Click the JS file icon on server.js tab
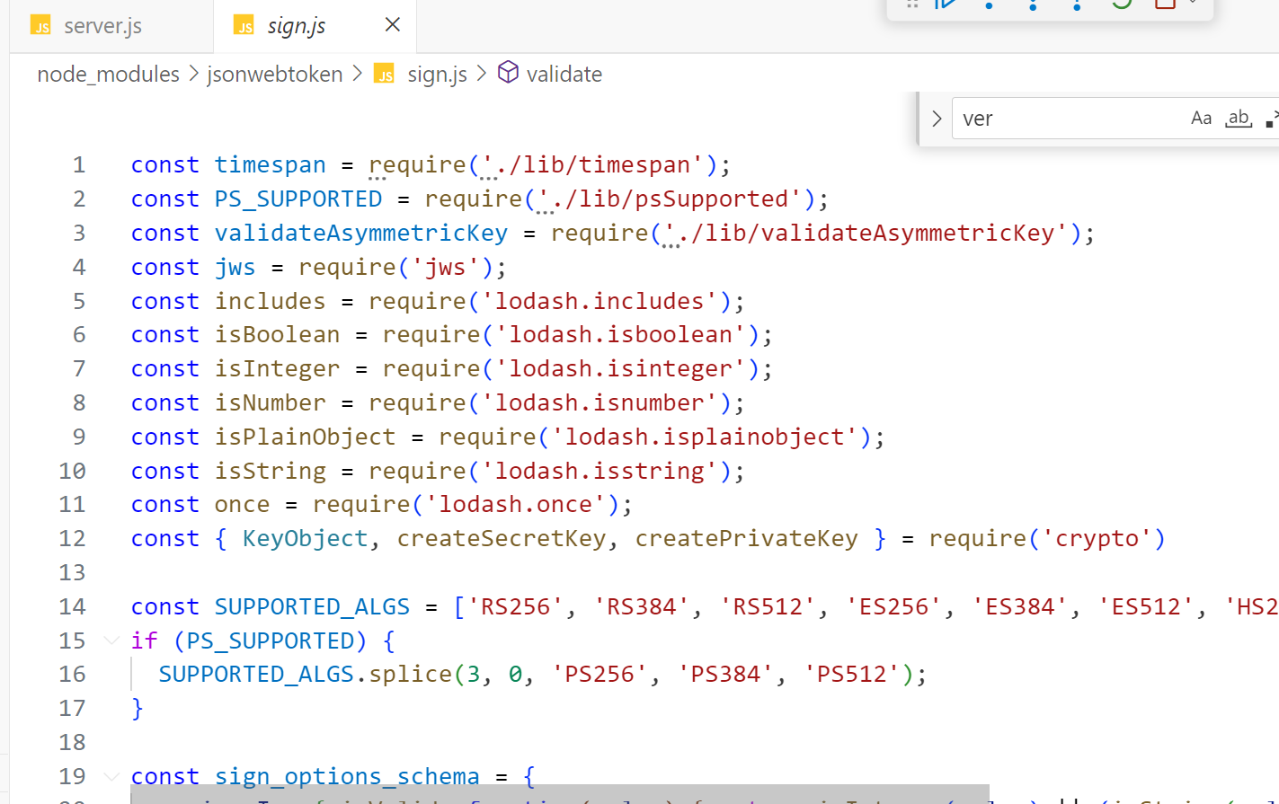 click(41, 26)
